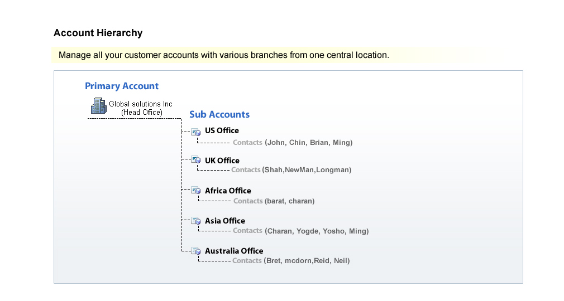Click Contacts label under US Office

point(247,143)
